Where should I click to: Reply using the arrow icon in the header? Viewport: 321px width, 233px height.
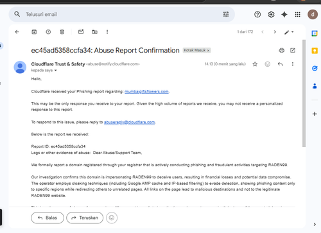(280, 64)
